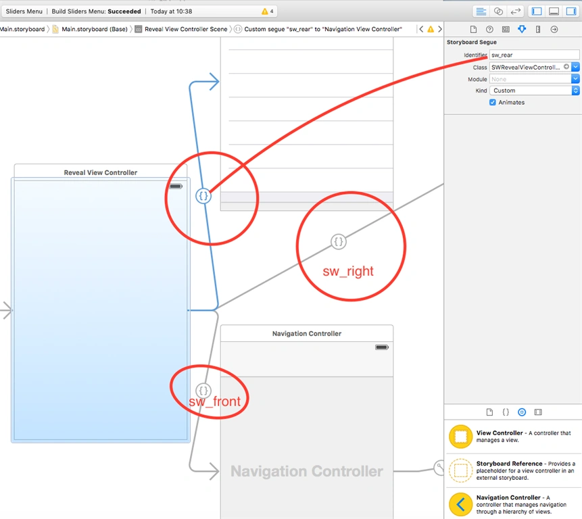Select the sw_right segue icon
582x519 pixels.
[x=338, y=242]
